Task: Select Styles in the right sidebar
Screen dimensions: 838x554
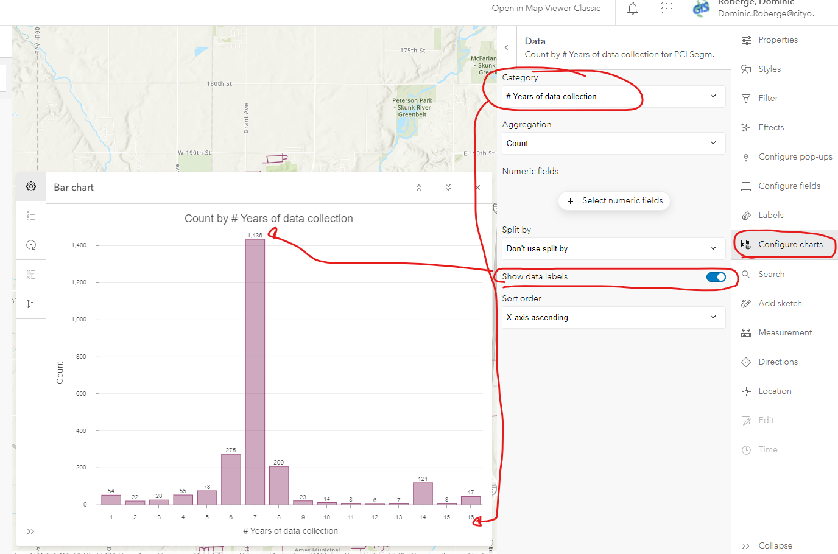Action: coord(769,69)
